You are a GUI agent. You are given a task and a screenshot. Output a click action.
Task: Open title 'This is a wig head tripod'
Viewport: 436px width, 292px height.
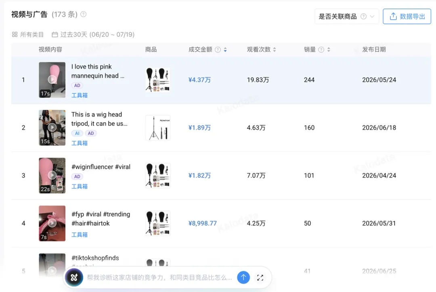point(99,119)
